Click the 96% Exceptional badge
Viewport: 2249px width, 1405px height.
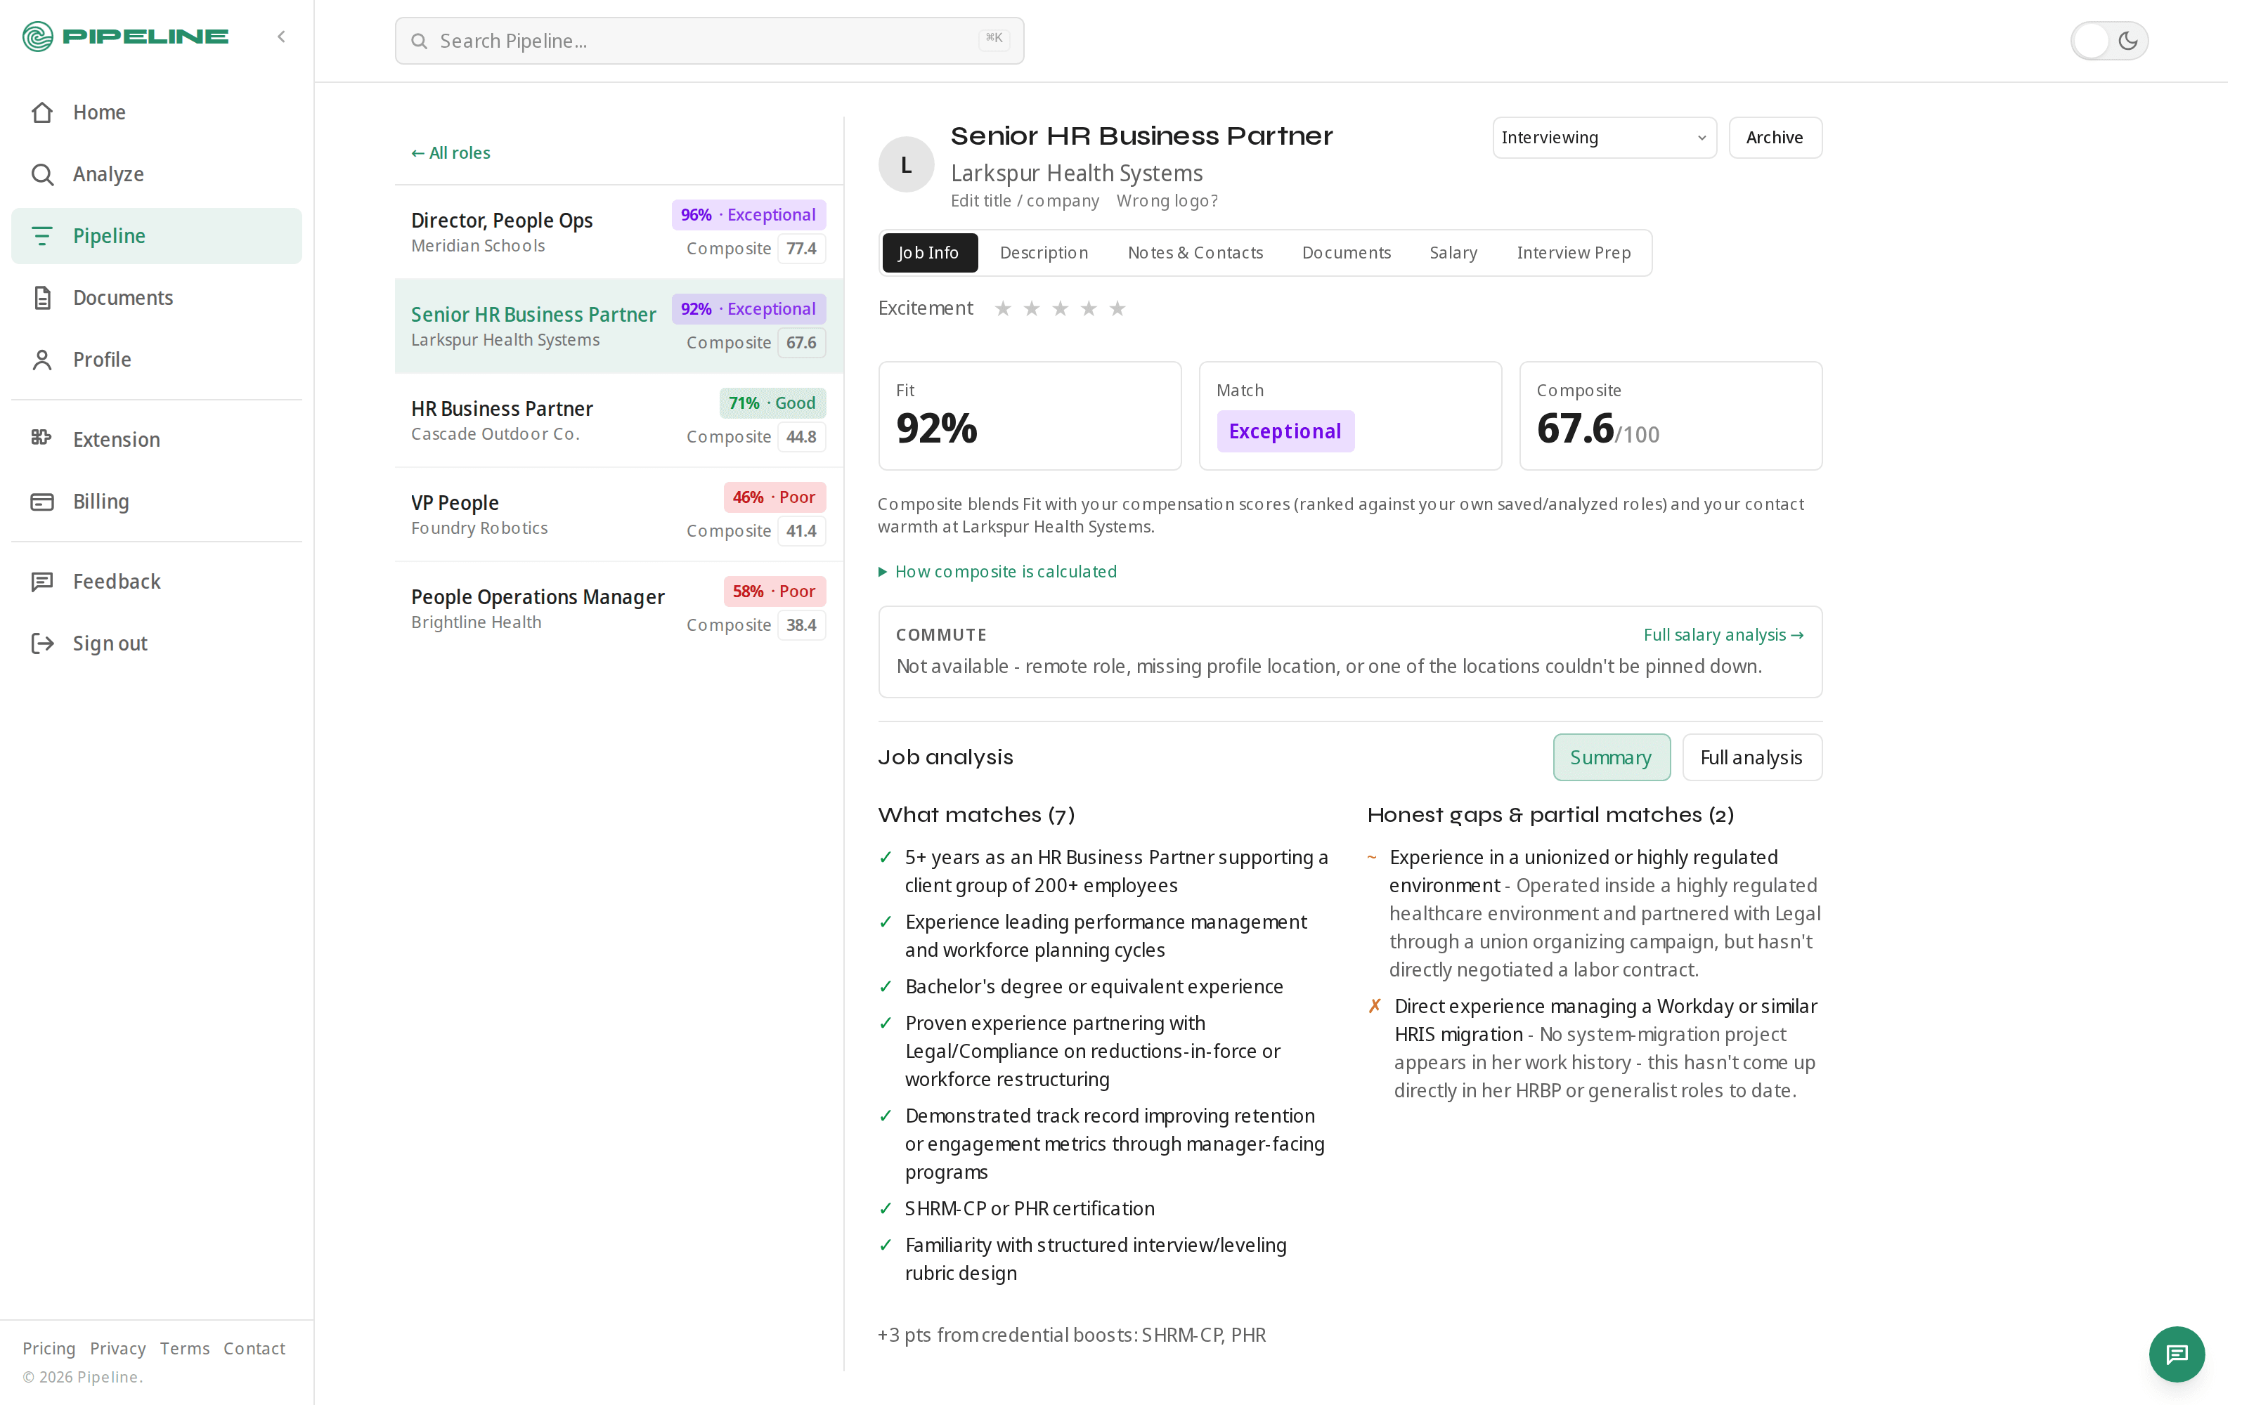coord(748,215)
